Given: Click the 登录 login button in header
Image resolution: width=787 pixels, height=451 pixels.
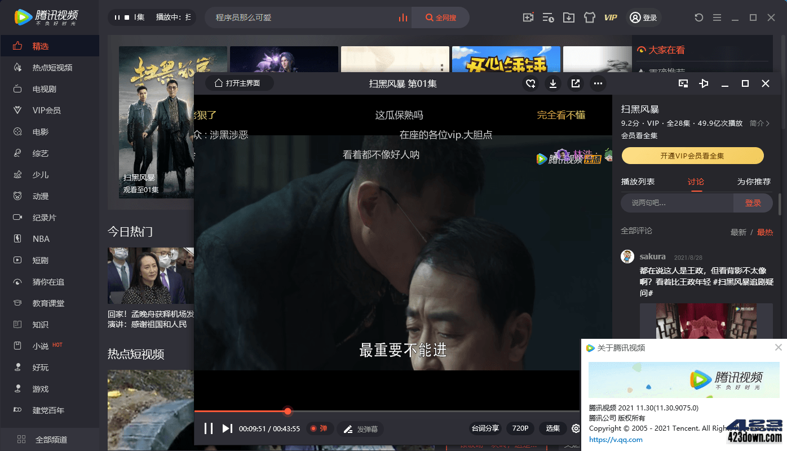Looking at the screenshot, I should point(643,17).
